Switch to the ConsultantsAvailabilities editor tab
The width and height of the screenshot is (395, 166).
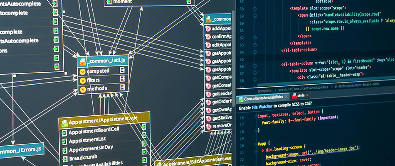click(x=262, y=99)
